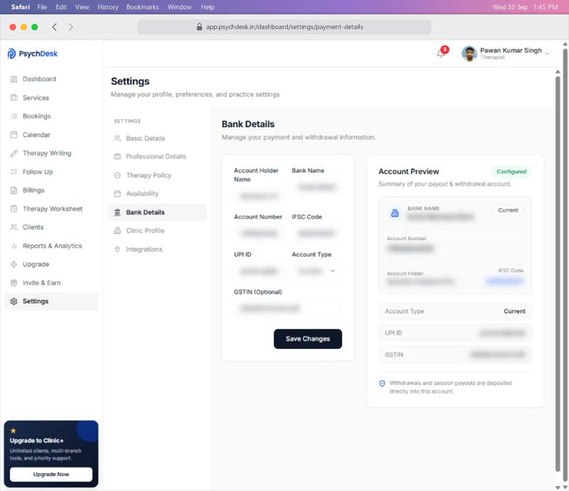
Task: Switch to Availability settings
Action: (x=157, y=193)
